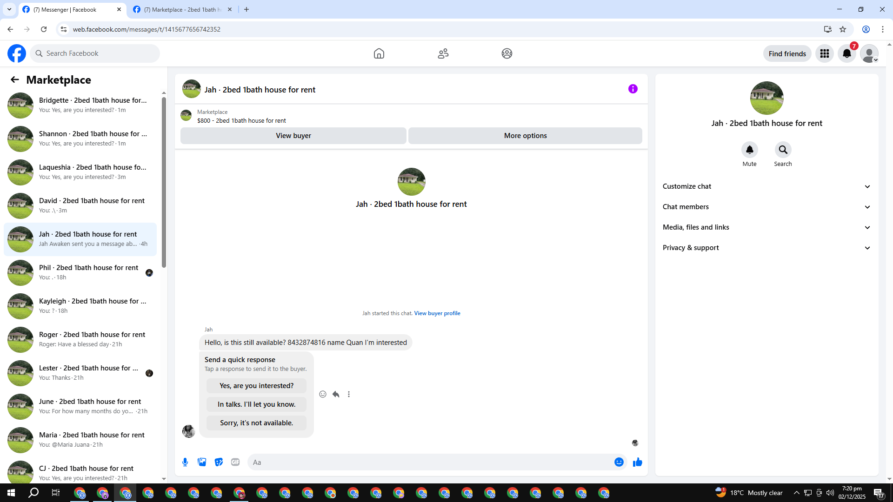Screen dimensions: 893x502
Task: Click the voice clip microphone icon
Action: (x=185, y=462)
